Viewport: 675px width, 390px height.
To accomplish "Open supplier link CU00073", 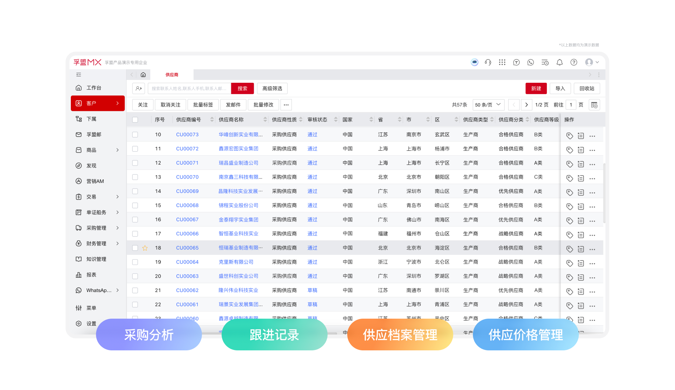I will [x=187, y=134].
